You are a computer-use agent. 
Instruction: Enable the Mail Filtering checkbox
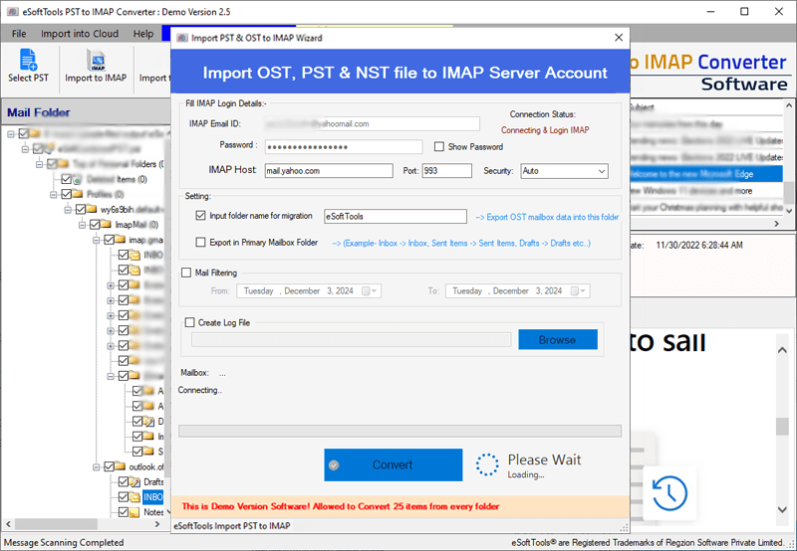(x=186, y=273)
